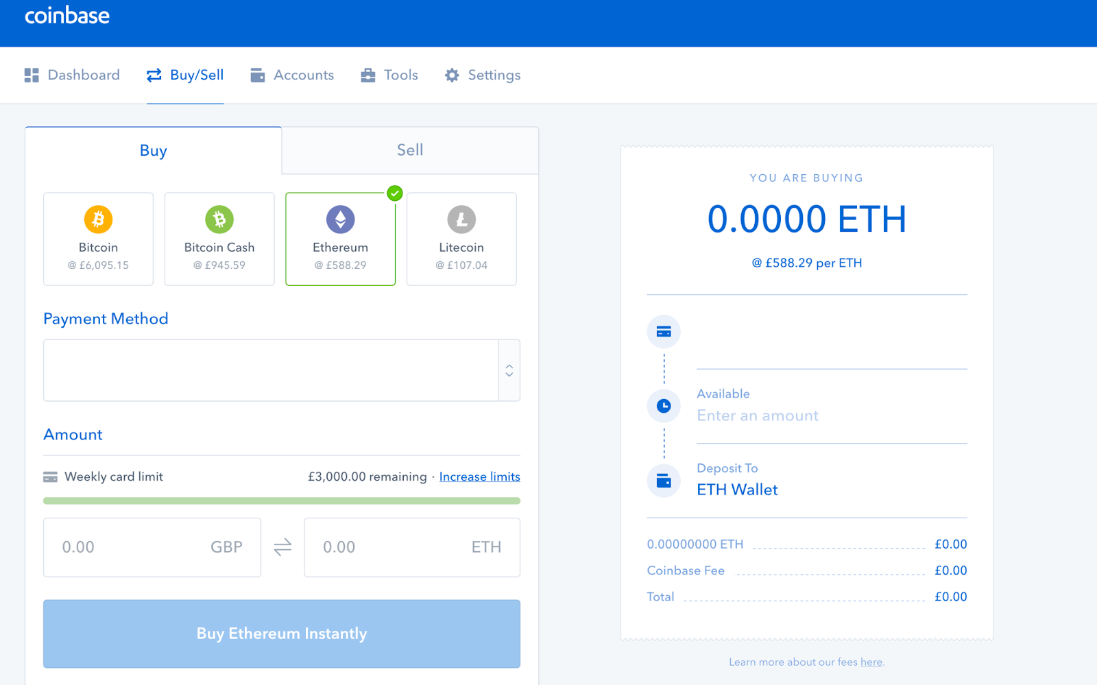Screen dimensions: 1097x685
Task: Click the Coinbase Fee row label
Action: 686,570
